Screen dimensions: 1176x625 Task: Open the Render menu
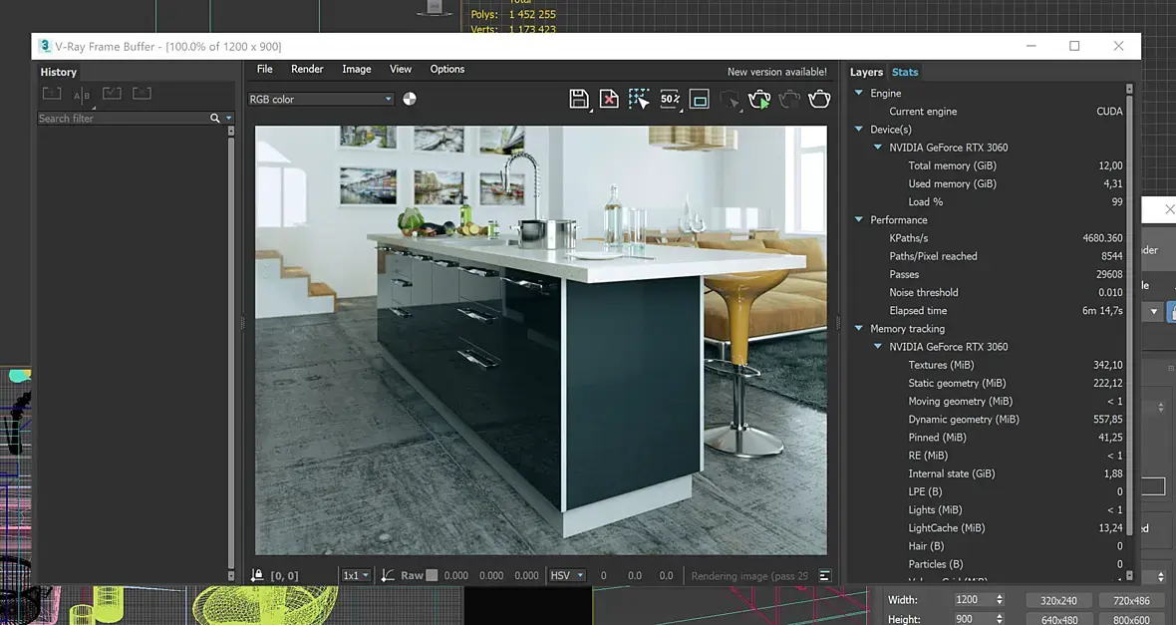pyautogui.click(x=307, y=69)
